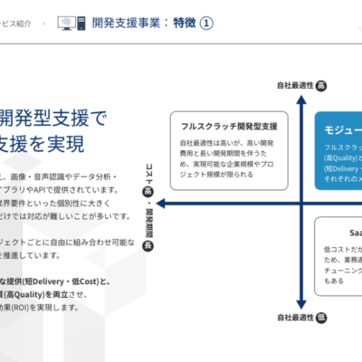Image resolution: width=362 pixels, height=362 pixels.
Task: Select the 開発支援事業:特徴 page title
Action: pyautogui.click(x=144, y=23)
